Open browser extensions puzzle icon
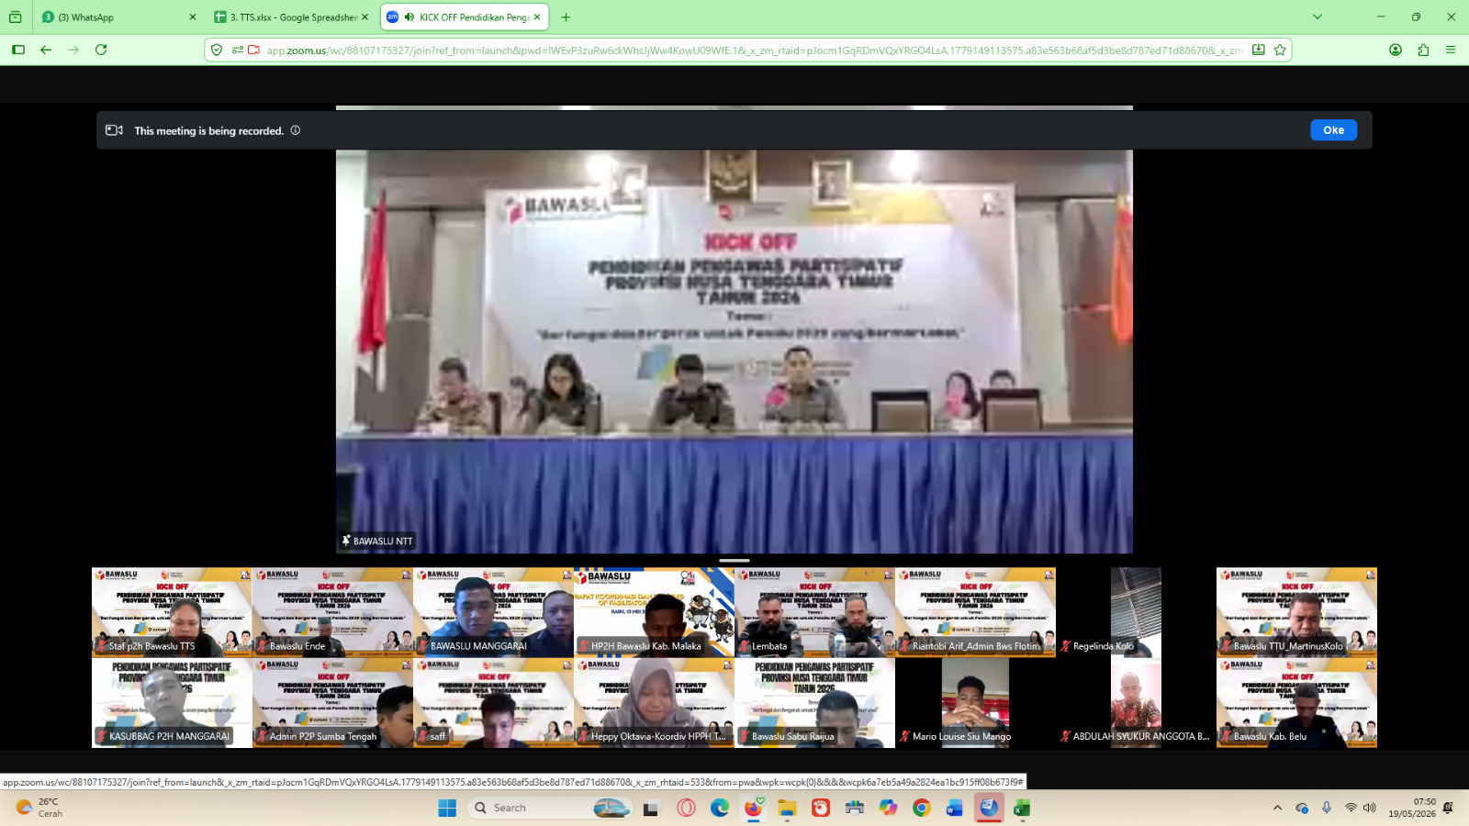This screenshot has height=826, width=1469. pos(1423,50)
